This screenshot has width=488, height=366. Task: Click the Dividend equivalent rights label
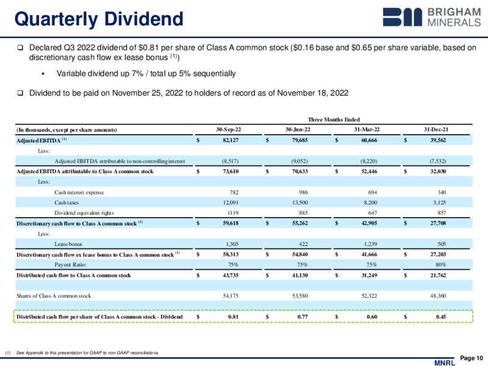(x=84, y=213)
